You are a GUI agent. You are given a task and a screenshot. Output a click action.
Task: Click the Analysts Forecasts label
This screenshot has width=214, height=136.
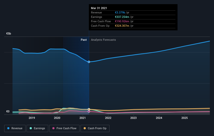click(103, 40)
